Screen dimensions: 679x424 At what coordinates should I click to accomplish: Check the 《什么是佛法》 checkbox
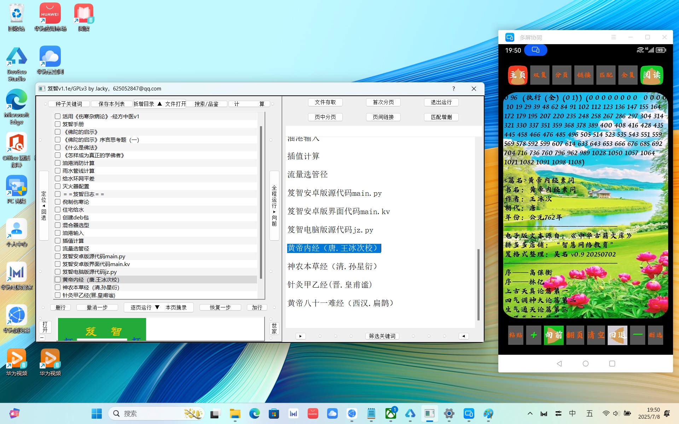[x=58, y=147]
